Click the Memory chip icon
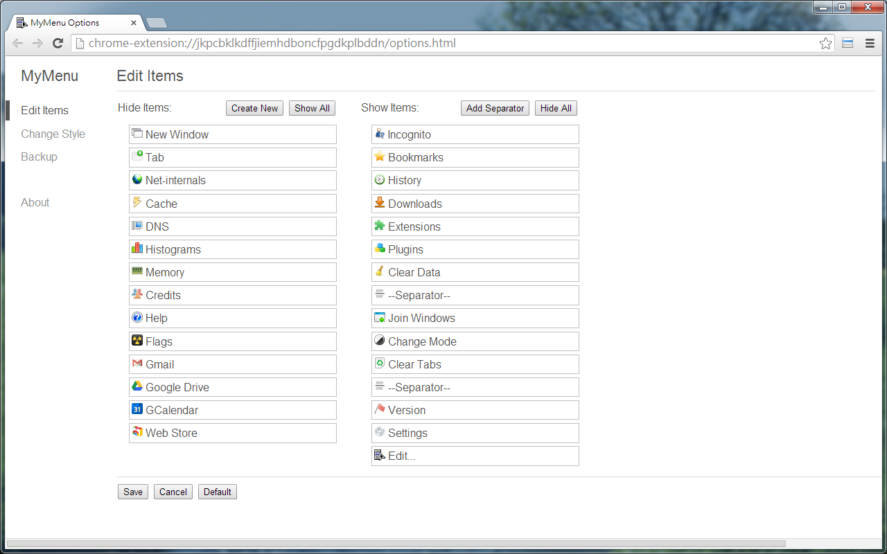The width and height of the screenshot is (887, 554). click(137, 271)
